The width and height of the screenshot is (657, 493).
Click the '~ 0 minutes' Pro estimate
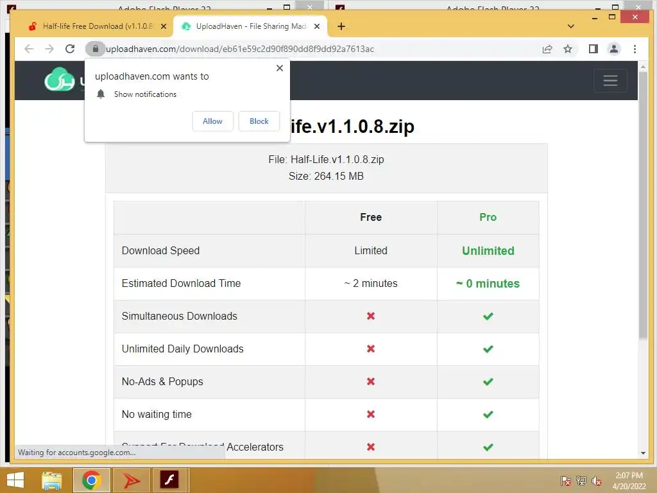point(488,283)
